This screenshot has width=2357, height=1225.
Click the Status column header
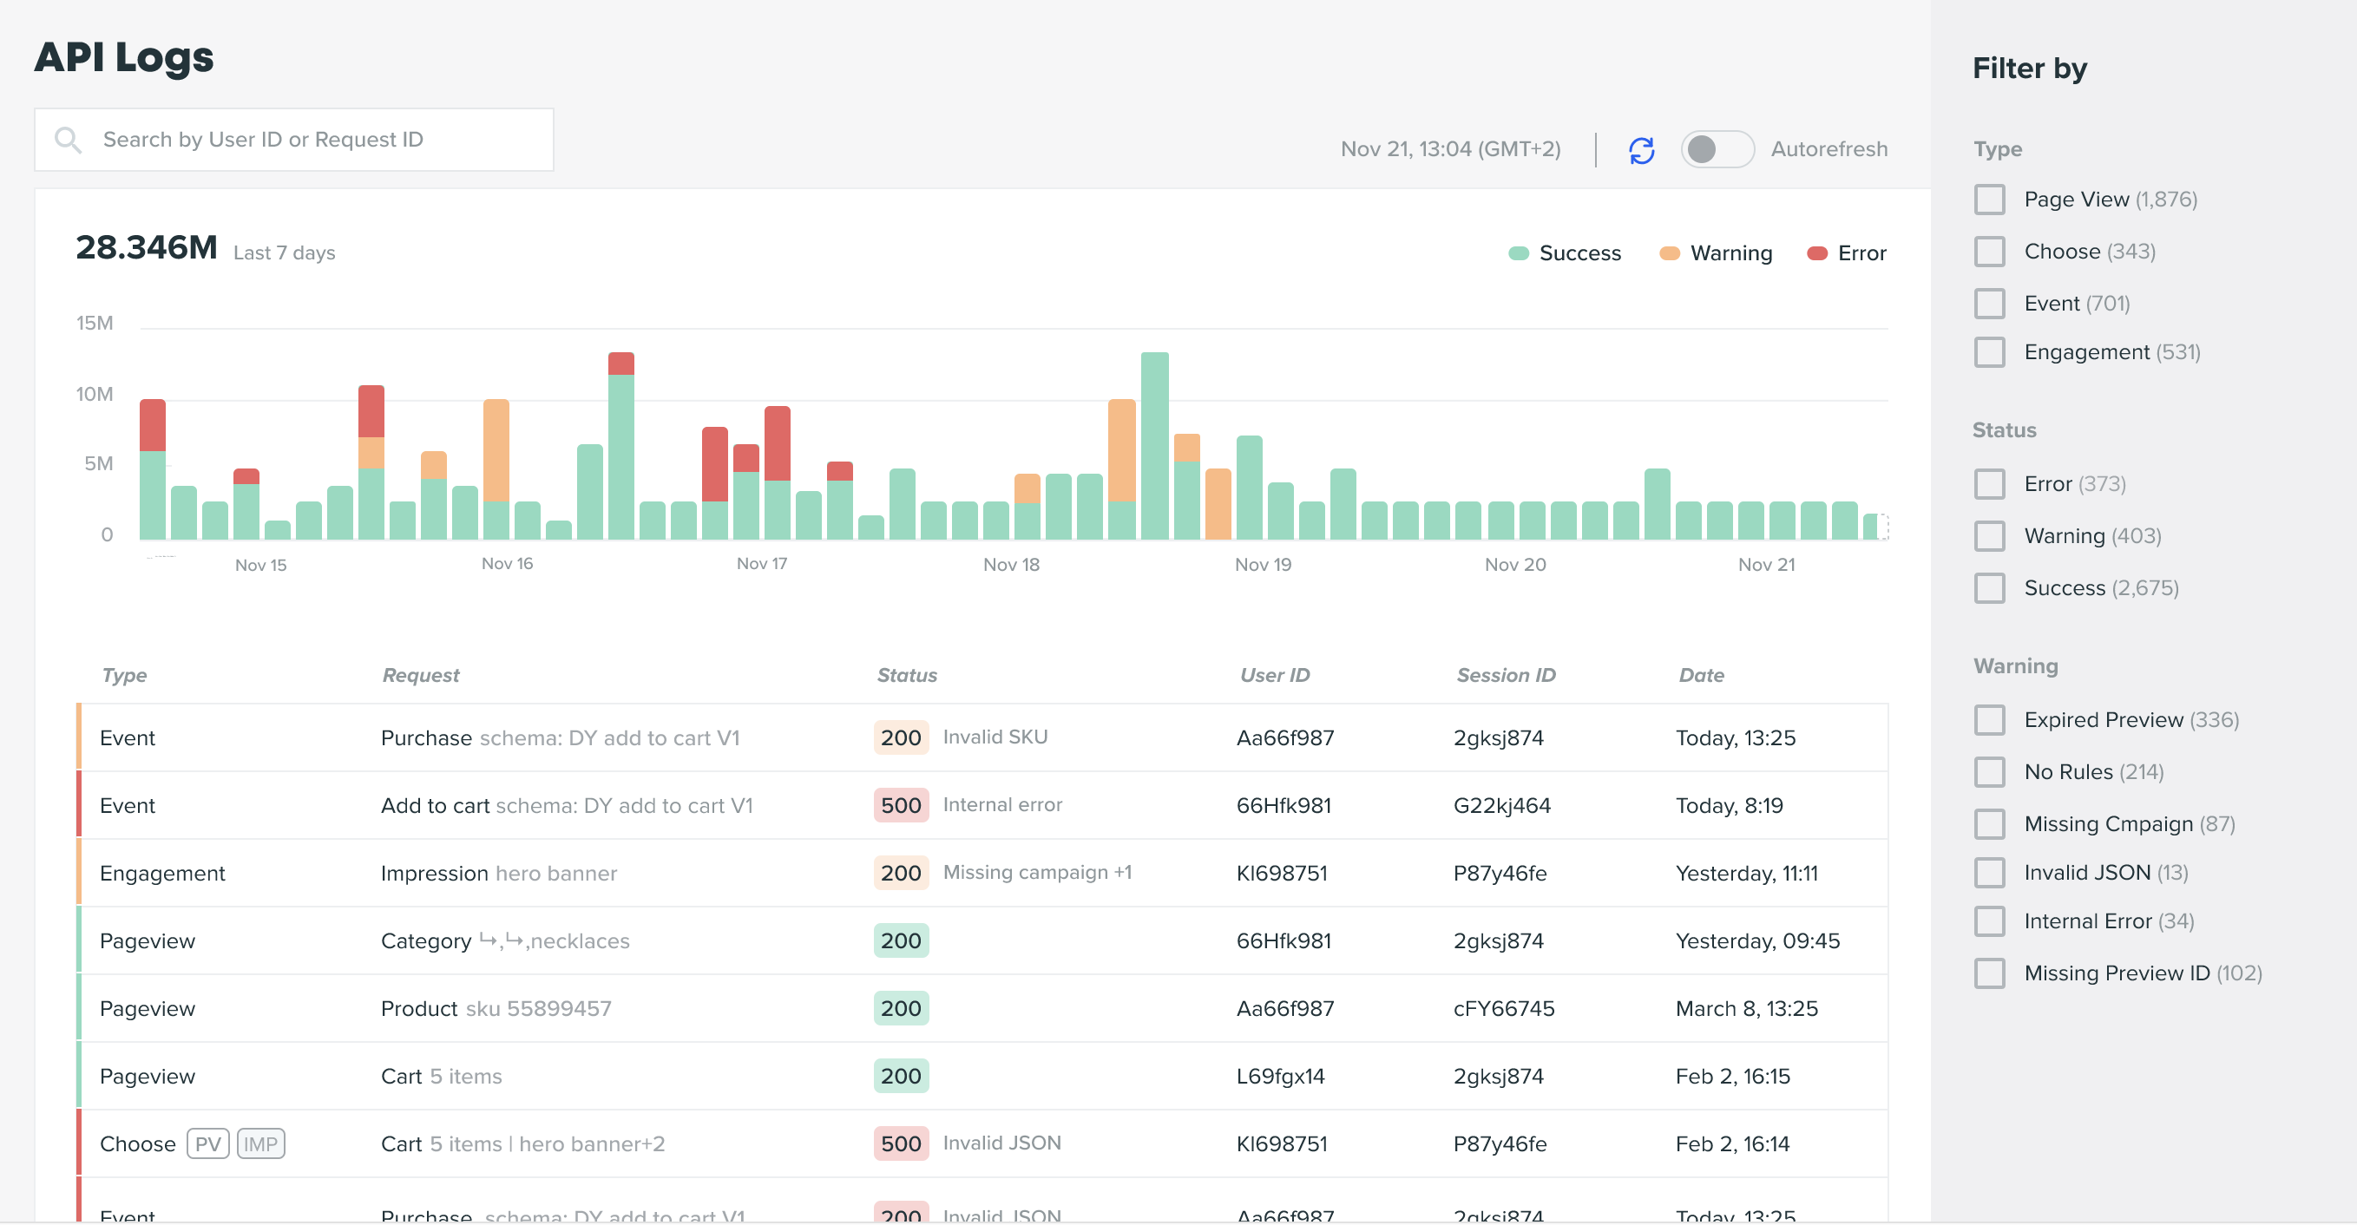(907, 675)
